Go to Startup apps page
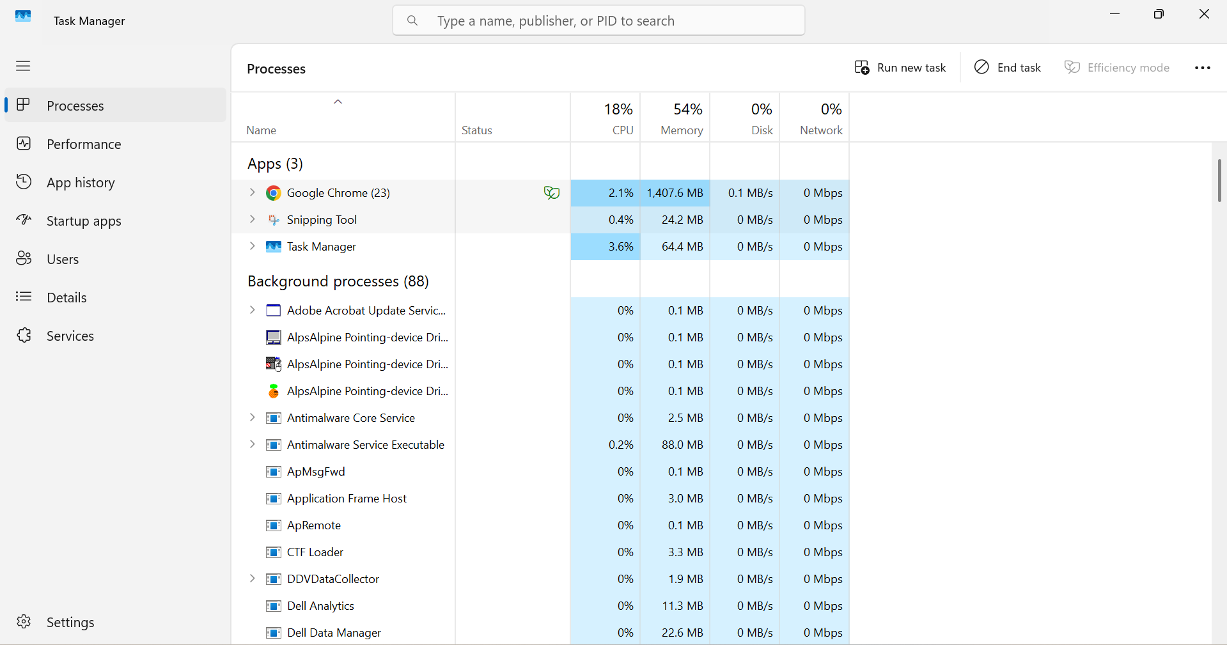The height and width of the screenshot is (645, 1227). coord(115,221)
